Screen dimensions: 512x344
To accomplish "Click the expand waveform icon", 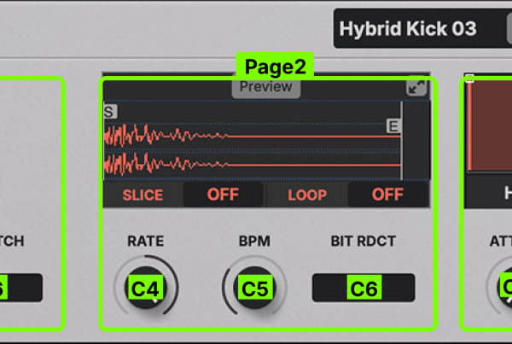I will click(x=416, y=89).
